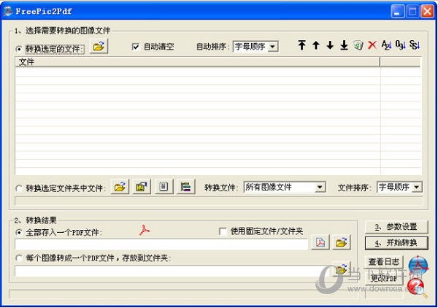Screen dimensions: 438x308
Task: Browse output PDF file with folder icon
Action: click(x=342, y=242)
